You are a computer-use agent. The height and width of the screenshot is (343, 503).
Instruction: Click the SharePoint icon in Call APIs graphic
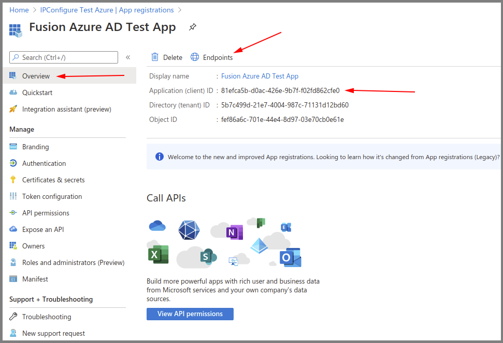pos(208,256)
